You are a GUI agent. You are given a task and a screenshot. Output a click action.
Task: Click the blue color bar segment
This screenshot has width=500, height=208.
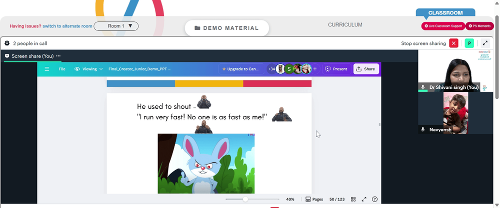pos(141,83)
